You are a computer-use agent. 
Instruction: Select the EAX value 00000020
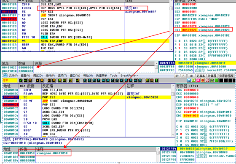click(x=191, y=90)
